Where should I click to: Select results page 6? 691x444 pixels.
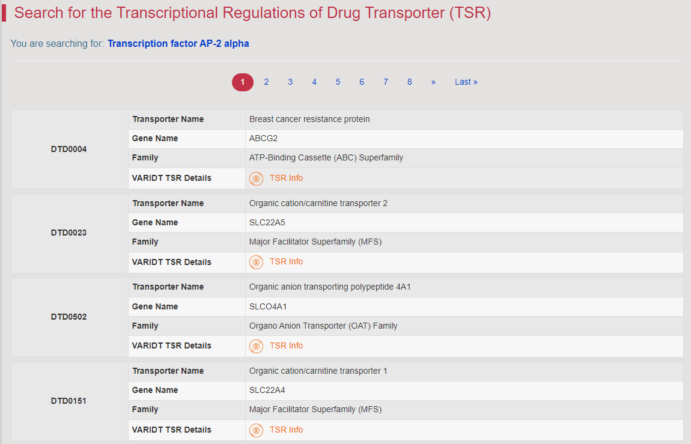pyautogui.click(x=362, y=82)
